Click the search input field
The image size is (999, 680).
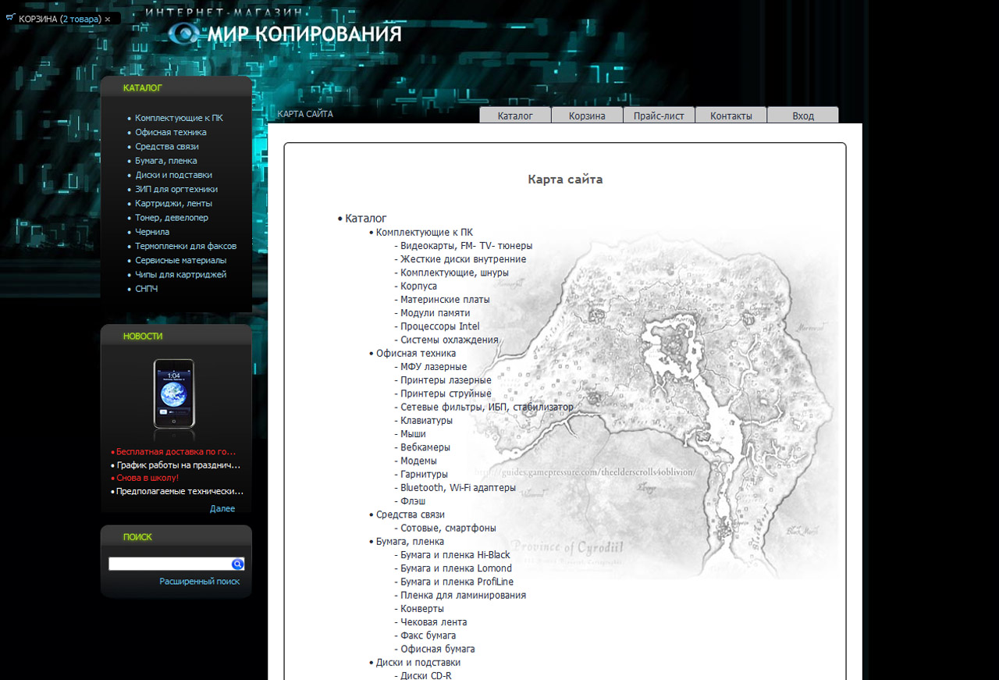[169, 564]
